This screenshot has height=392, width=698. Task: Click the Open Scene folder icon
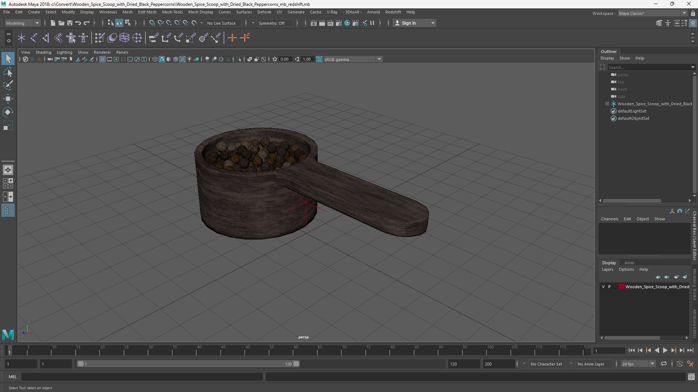(61, 23)
